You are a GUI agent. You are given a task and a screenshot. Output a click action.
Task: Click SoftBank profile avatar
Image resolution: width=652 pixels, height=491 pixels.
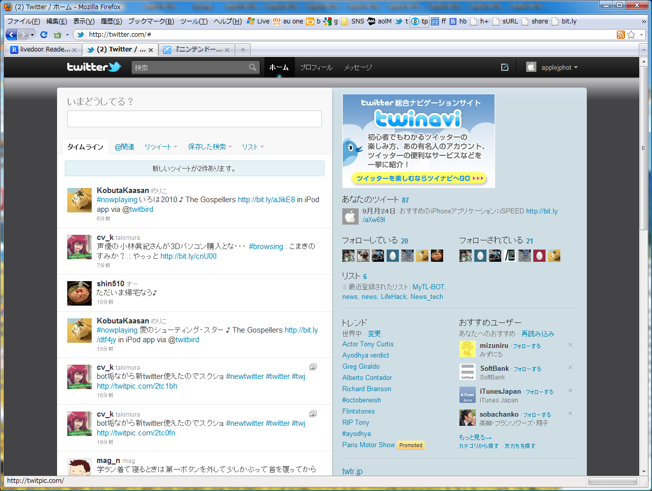pyautogui.click(x=467, y=372)
